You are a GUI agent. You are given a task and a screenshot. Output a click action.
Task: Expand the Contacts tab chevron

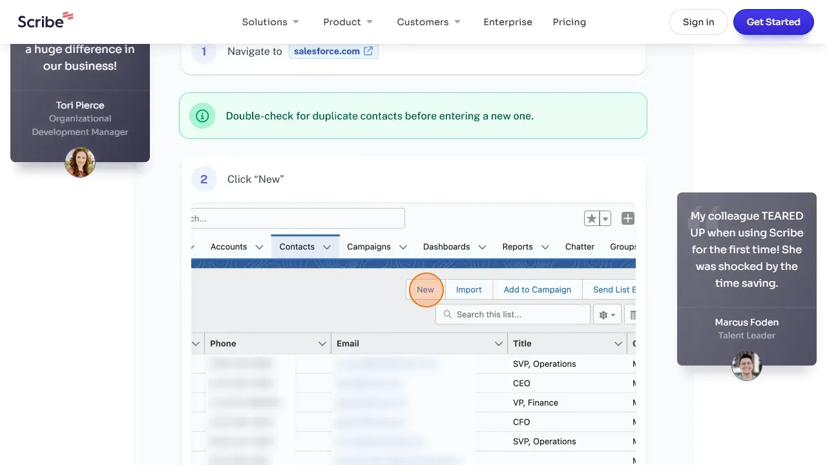click(x=327, y=247)
